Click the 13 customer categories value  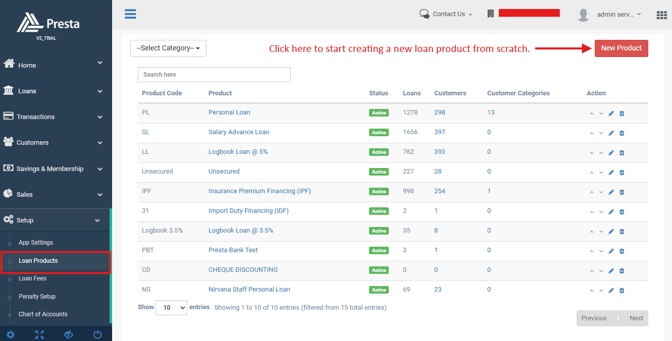tap(491, 112)
